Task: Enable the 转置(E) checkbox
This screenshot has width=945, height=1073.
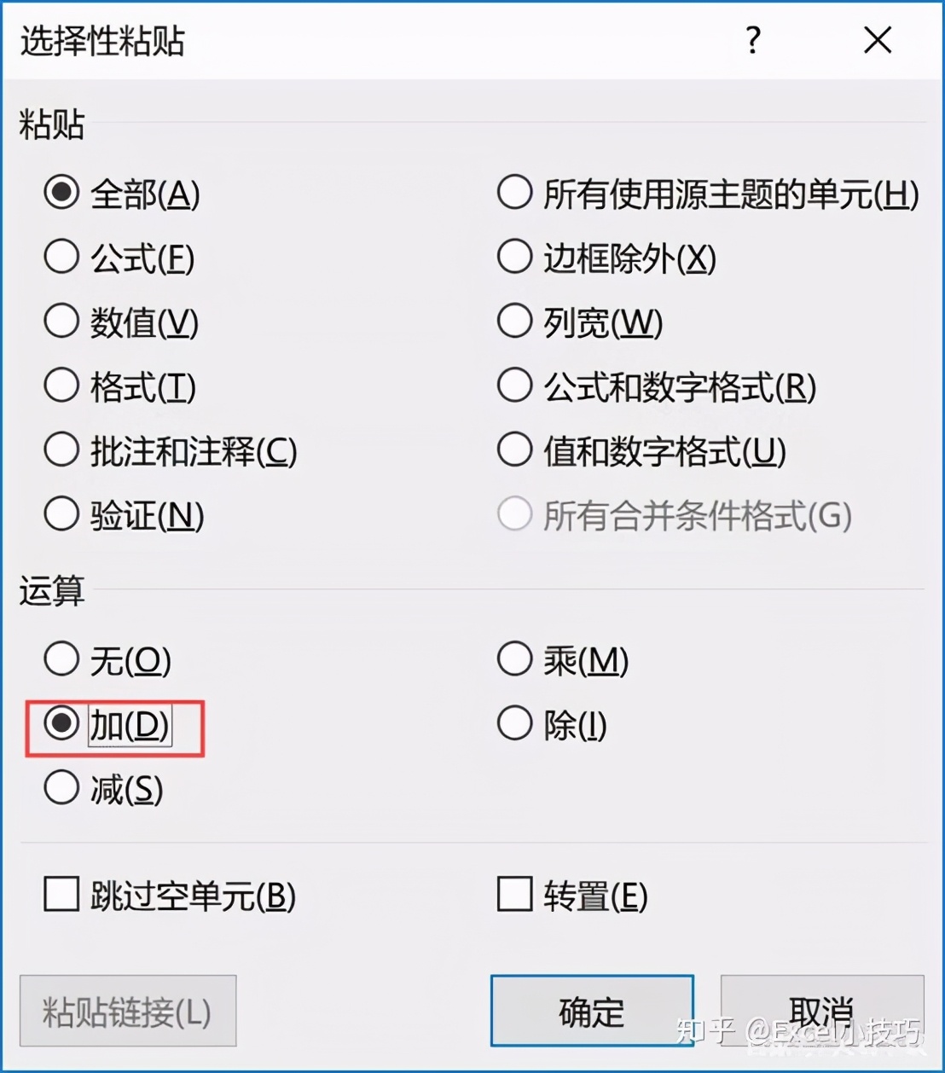Action: [x=514, y=896]
